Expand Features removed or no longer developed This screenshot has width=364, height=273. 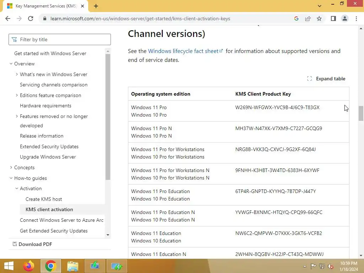17,116
